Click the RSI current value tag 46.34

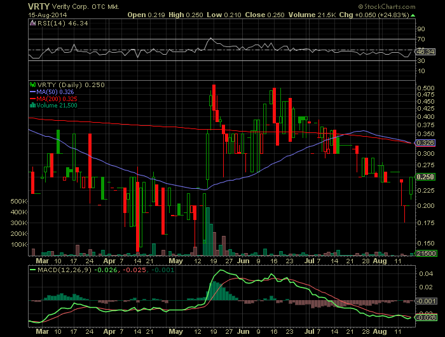[x=425, y=52]
